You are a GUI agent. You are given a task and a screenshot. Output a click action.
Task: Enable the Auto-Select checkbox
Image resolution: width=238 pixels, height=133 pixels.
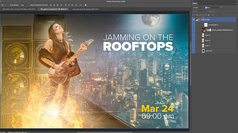[8, 5]
